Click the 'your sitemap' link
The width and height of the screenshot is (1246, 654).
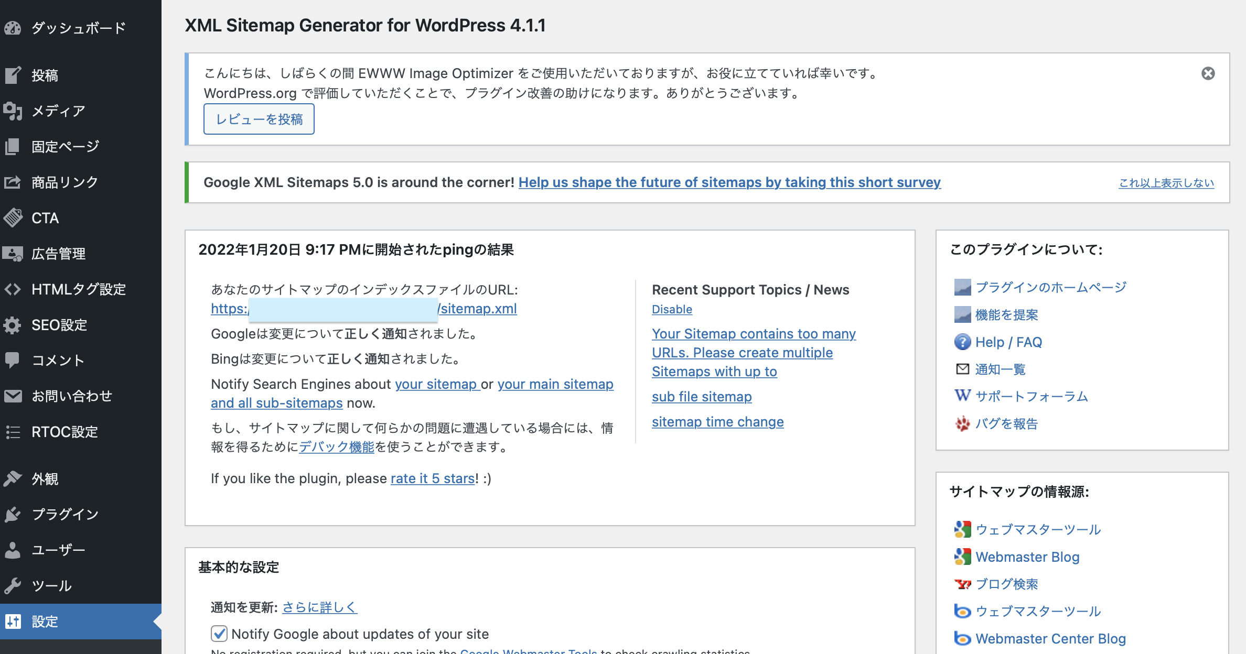[437, 384]
